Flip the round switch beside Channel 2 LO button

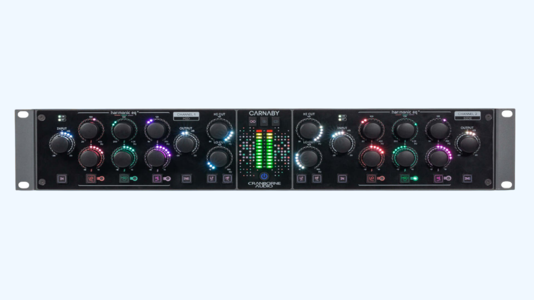click(x=381, y=178)
